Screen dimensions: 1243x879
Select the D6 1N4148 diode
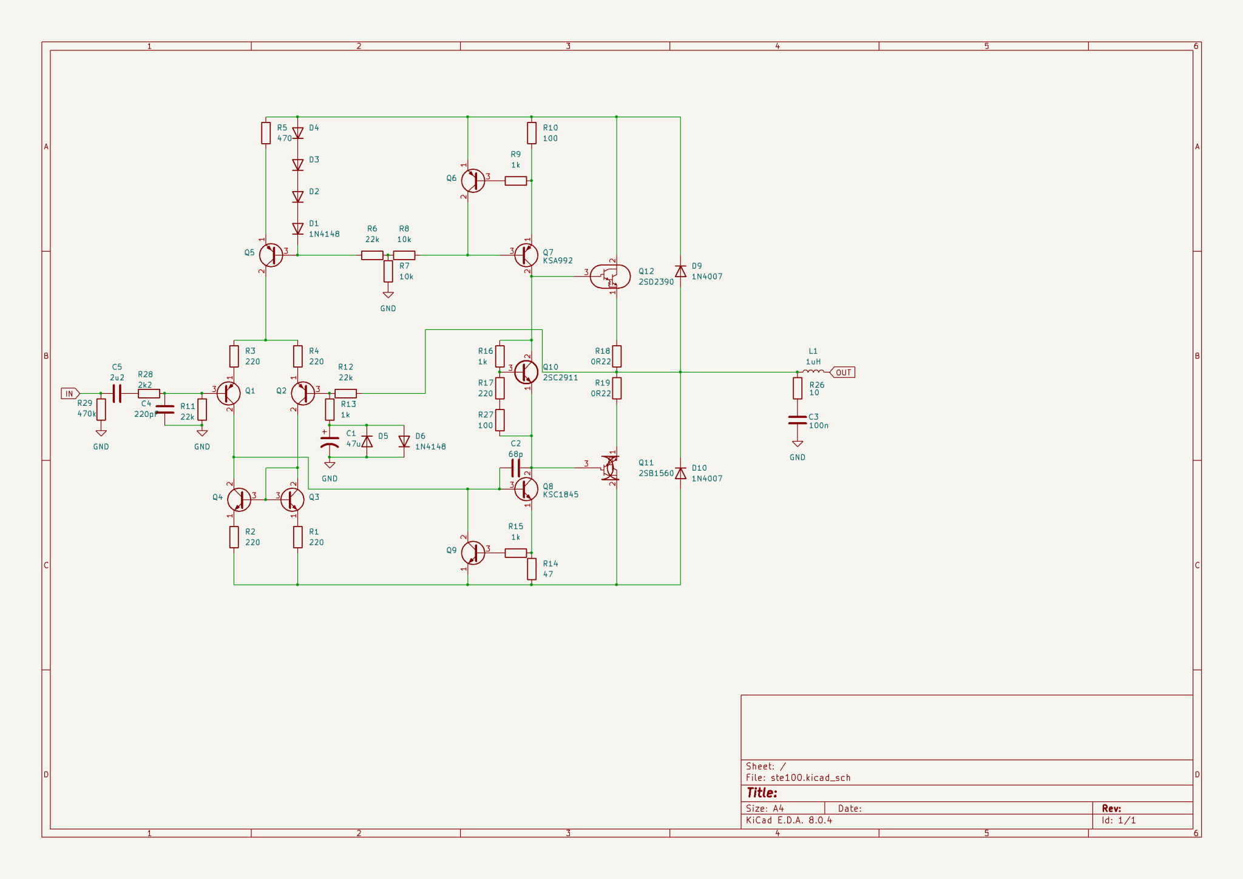(404, 441)
